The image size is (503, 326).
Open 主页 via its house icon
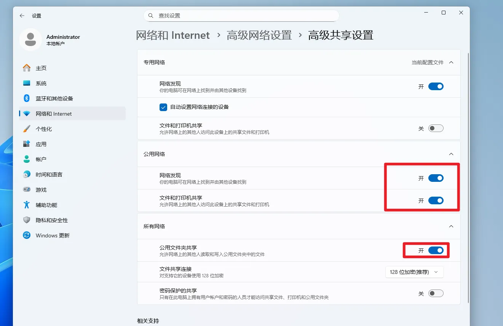27,68
